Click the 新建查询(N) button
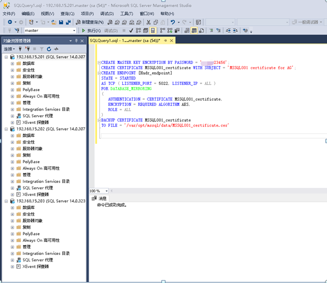This screenshot has width=327, height=283. click(90, 22)
